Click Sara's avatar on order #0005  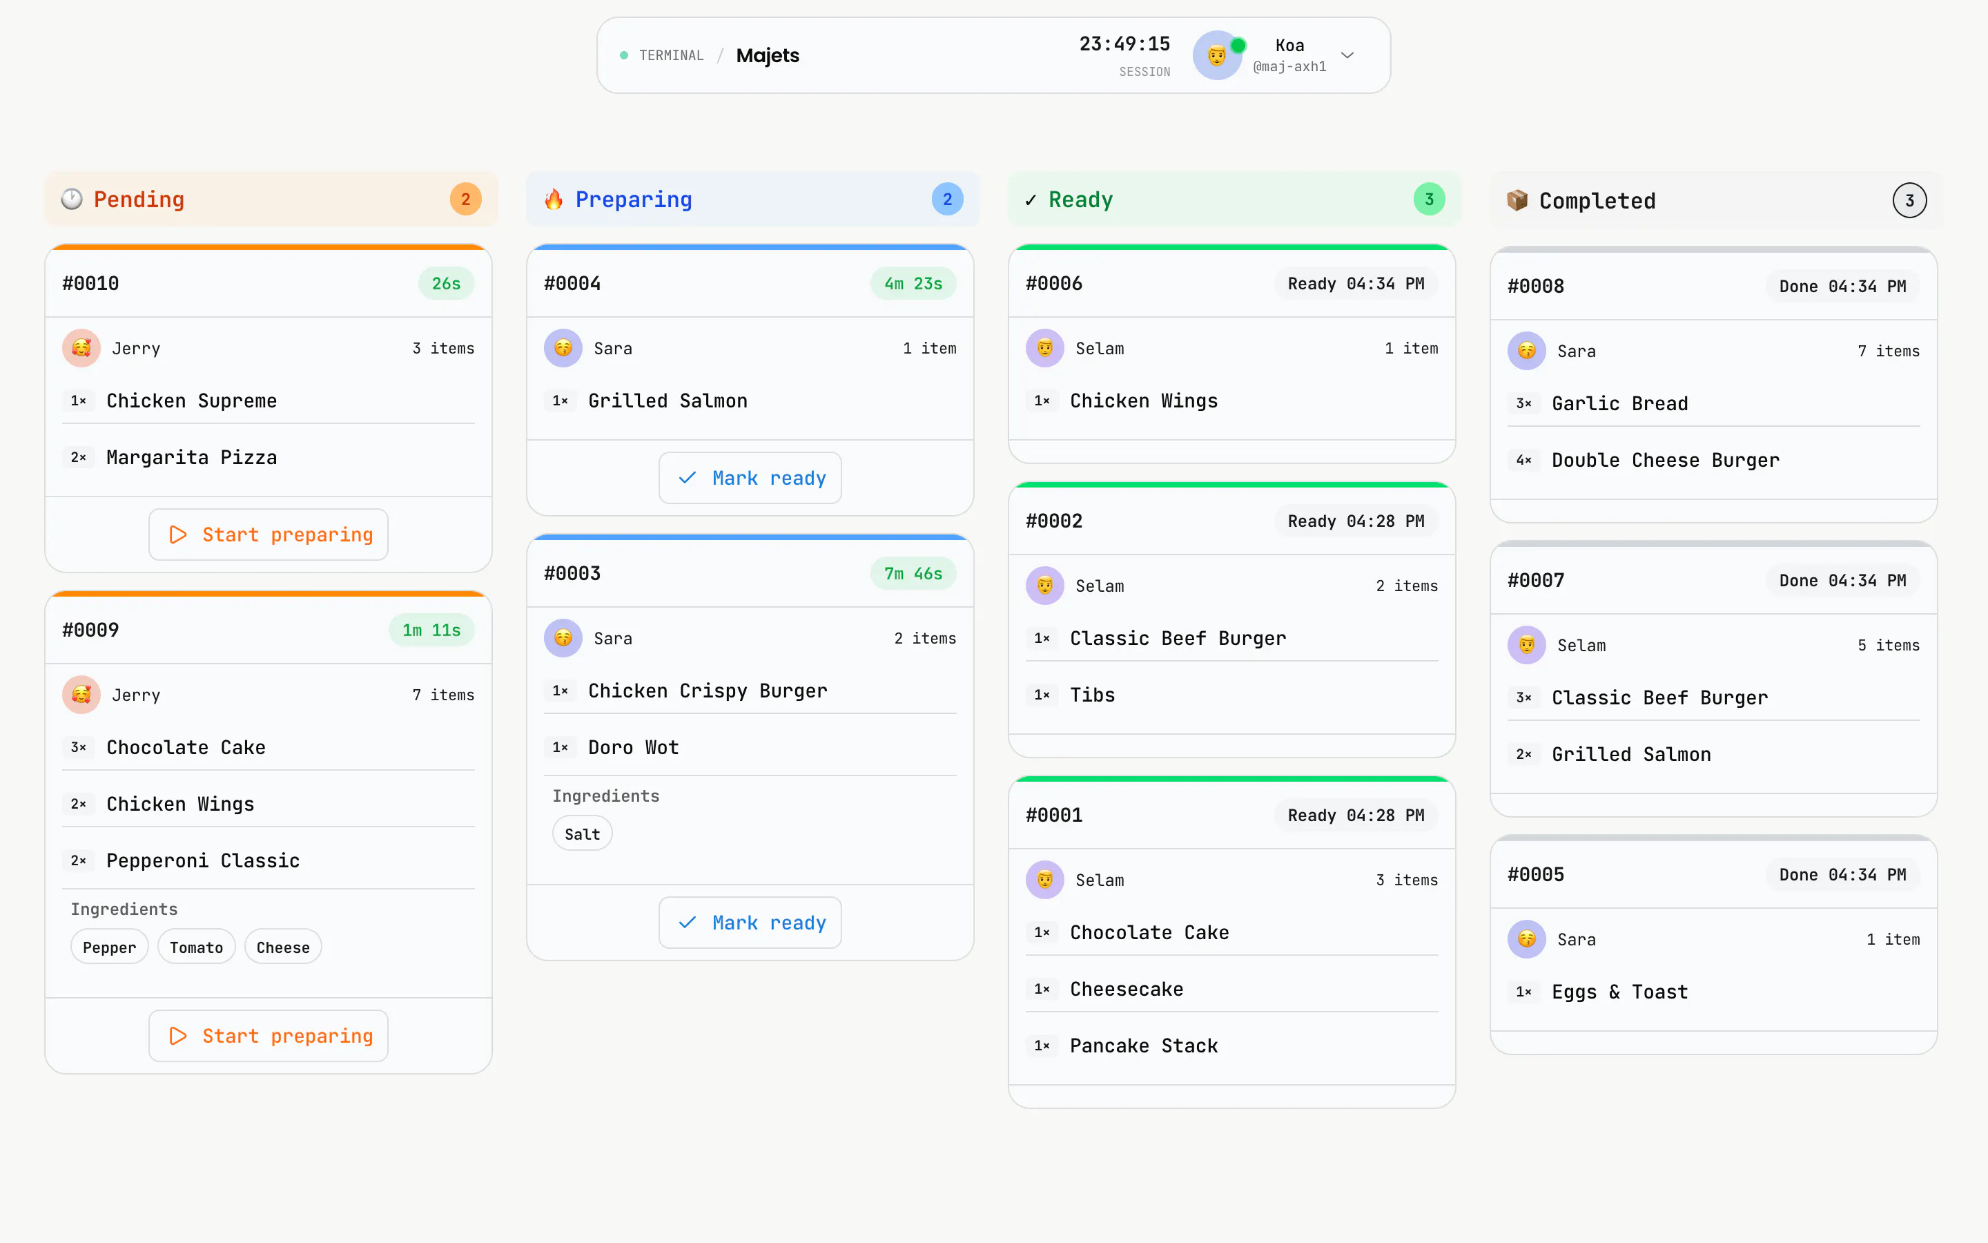click(1526, 939)
